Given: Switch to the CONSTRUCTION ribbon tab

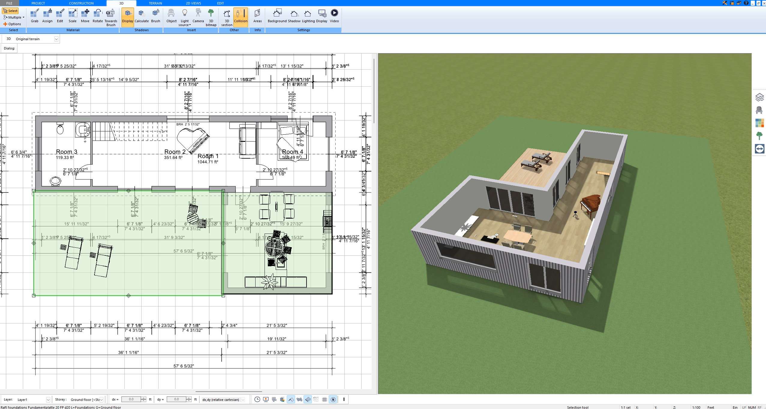Looking at the screenshot, I should [x=81, y=3].
